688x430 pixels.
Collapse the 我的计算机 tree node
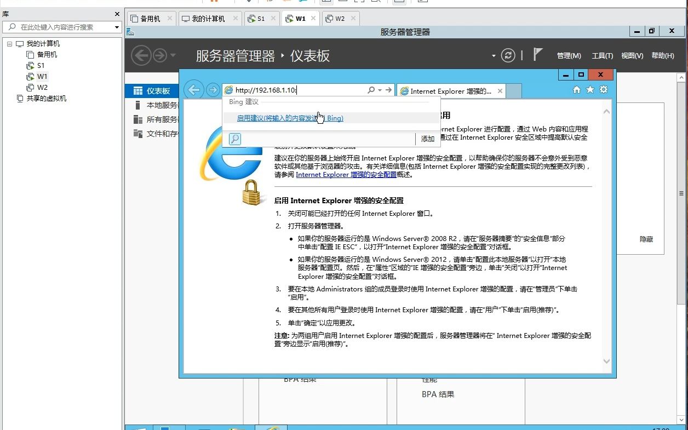click(9, 43)
